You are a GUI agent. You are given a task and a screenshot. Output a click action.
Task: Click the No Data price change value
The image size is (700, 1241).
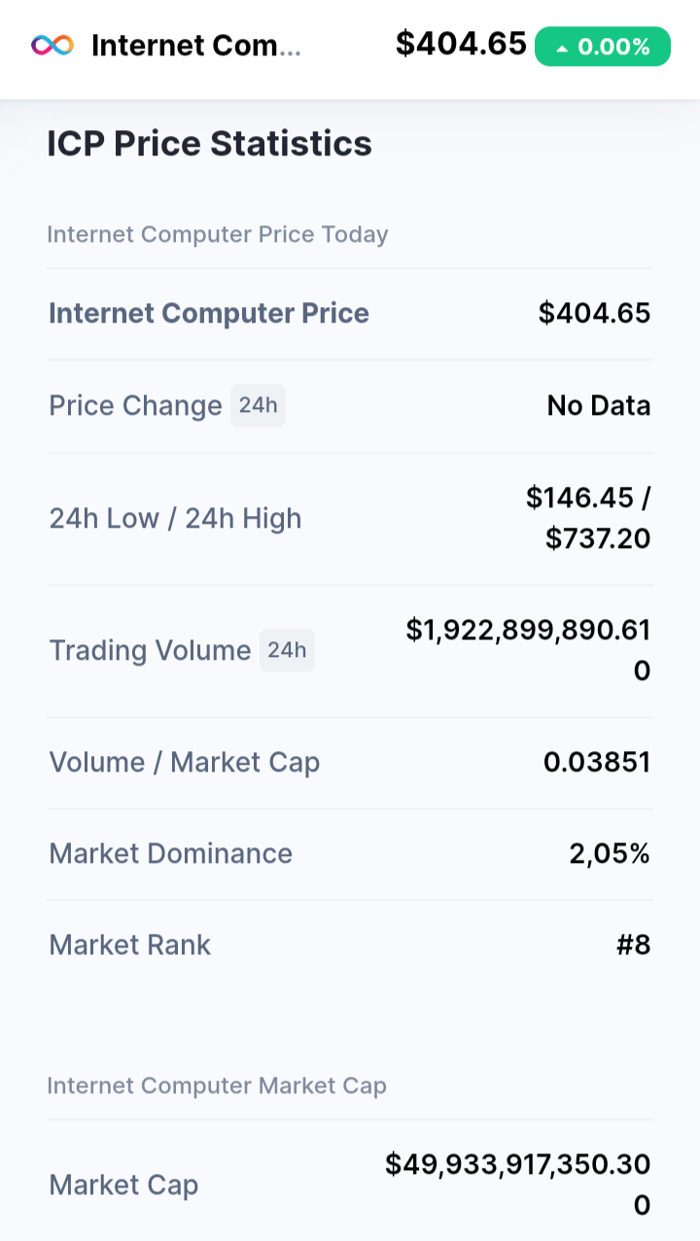click(x=599, y=405)
